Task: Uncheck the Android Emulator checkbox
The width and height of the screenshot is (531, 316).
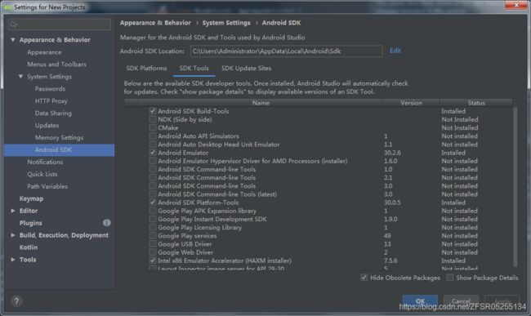Action: pos(153,153)
